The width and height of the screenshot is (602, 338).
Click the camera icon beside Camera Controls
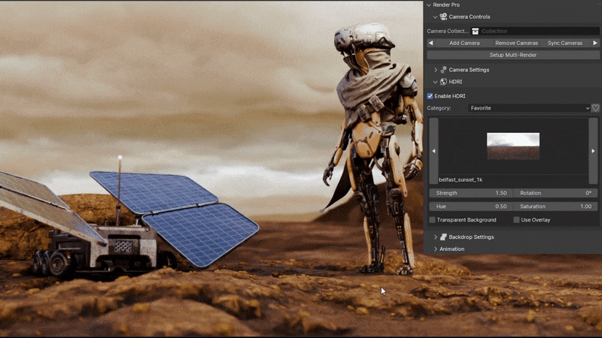coord(443,17)
